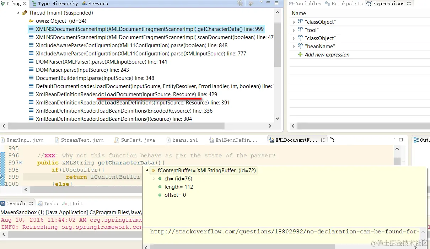Switch to the StreamTest.java editor tab
The height and width of the screenshot is (249, 430).
pos(79,140)
